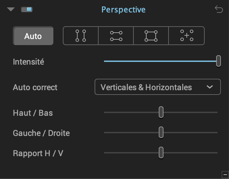This screenshot has width=229, height=179.
Task: Select the force rectangle tool icon
Action: tap(151, 36)
